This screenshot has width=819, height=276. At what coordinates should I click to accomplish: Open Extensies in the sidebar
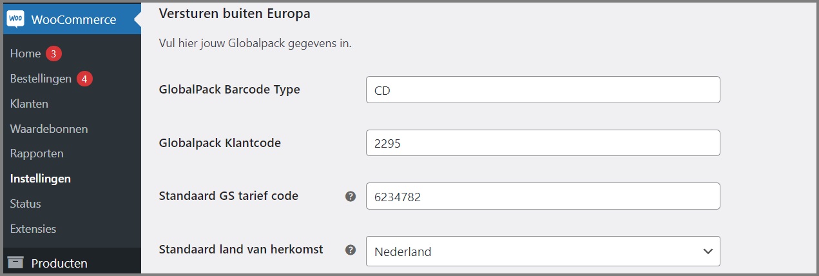tap(33, 229)
